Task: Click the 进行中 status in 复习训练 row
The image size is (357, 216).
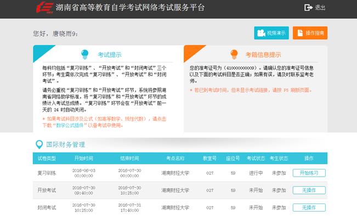Action: coord(256,173)
